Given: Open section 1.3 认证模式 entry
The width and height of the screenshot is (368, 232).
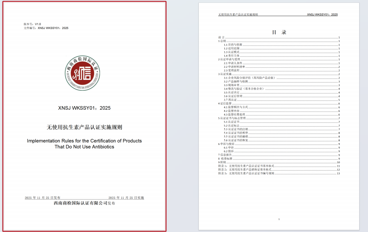Looking at the screenshot, I should [232, 52].
